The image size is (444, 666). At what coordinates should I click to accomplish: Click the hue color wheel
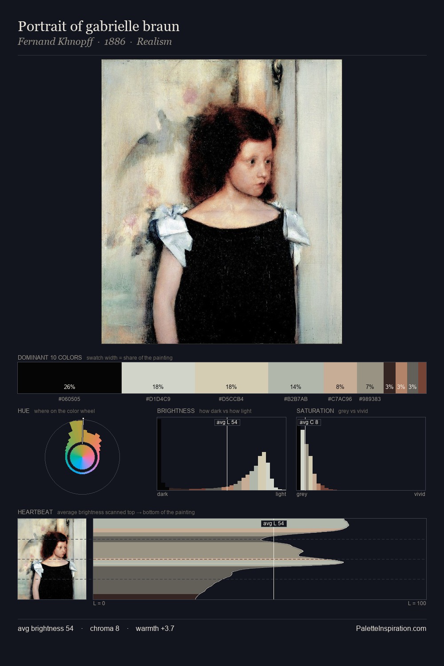pyautogui.click(x=82, y=458)
